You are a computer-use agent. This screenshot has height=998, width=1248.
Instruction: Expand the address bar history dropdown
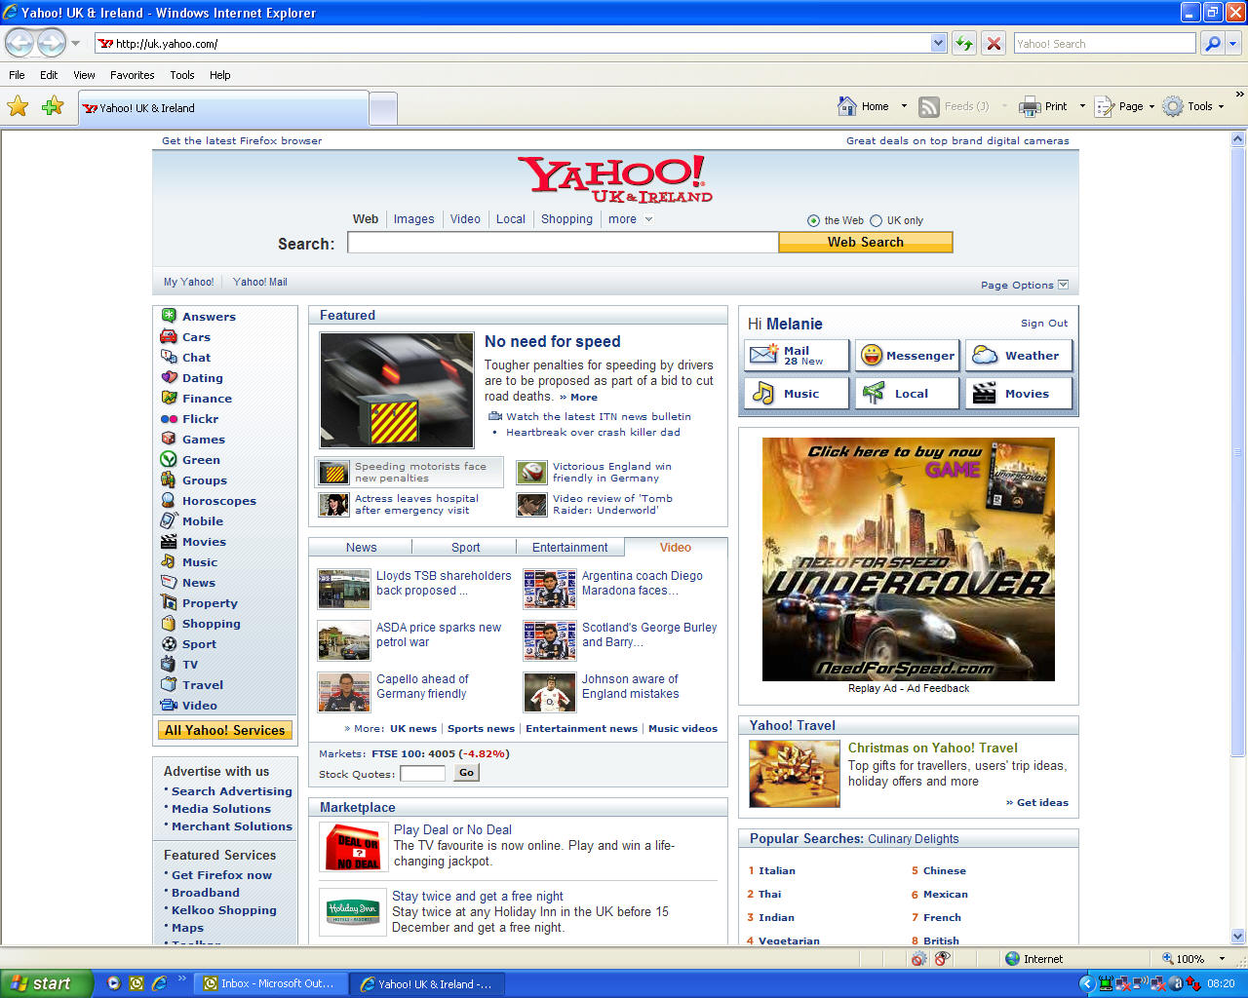click(x=938, y=43)
